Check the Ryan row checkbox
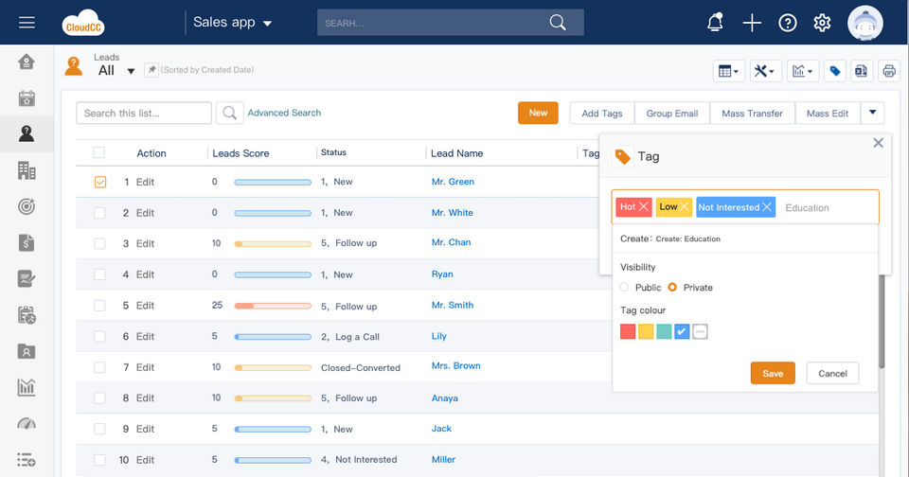Image resolution: width=909 pixels, height=477 pixels. (99, 274)
